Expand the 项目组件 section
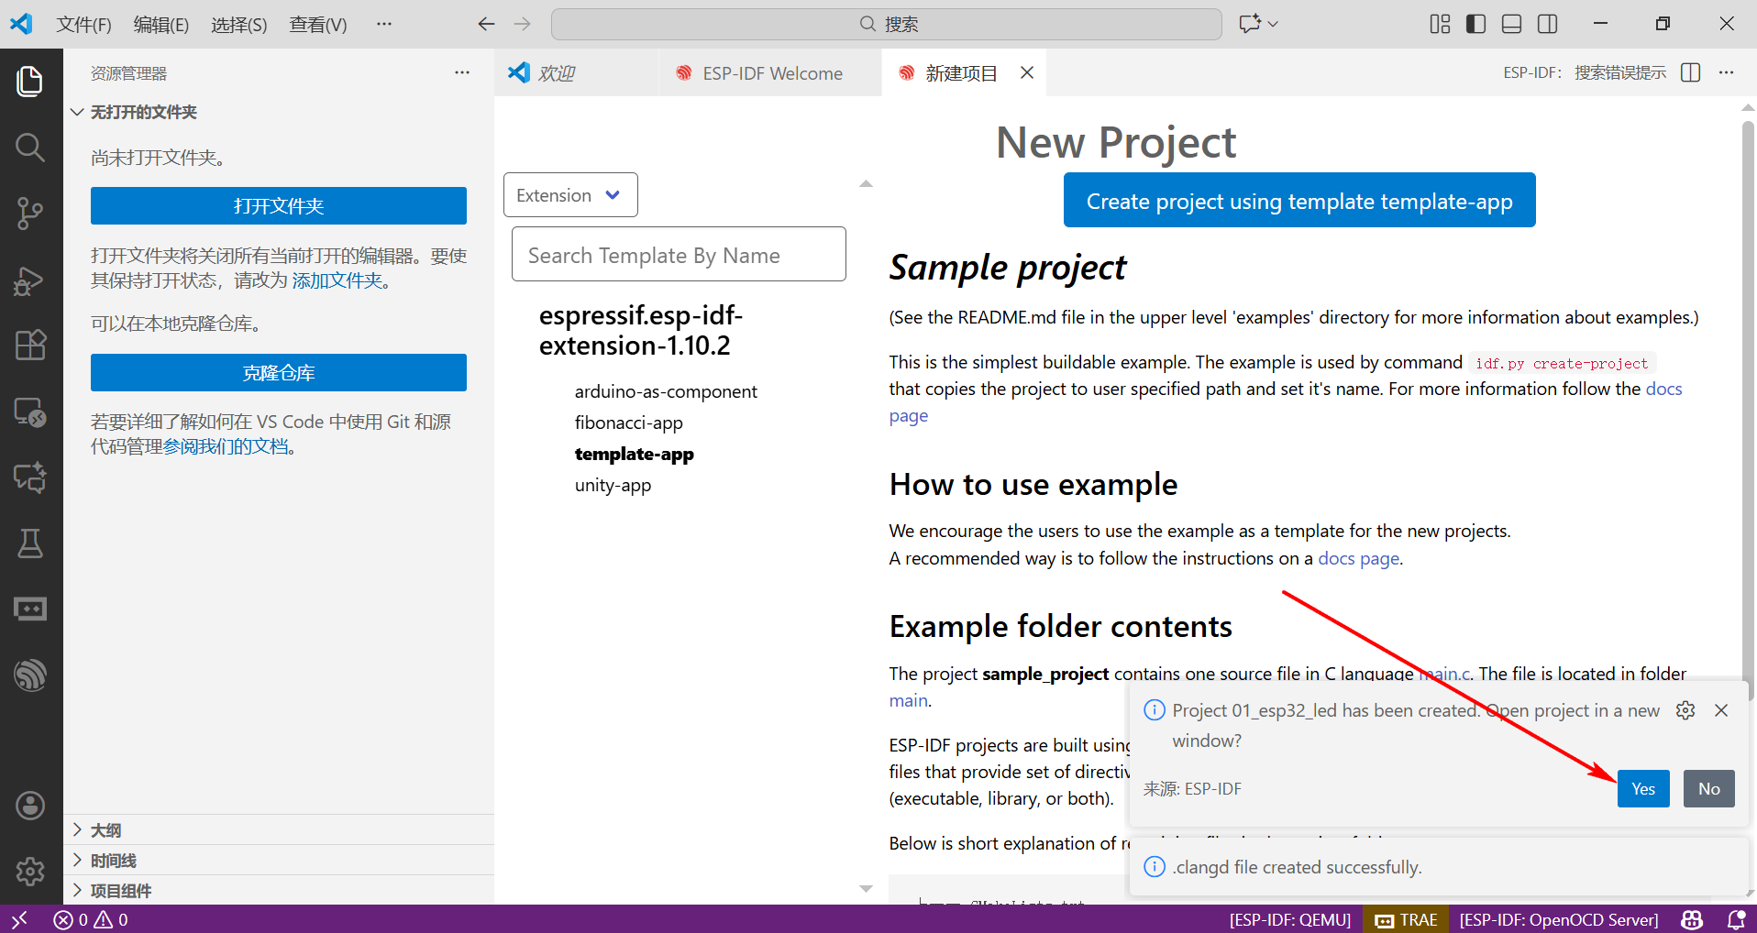This screenshot has height=933, width=1757. coord(279,891)
